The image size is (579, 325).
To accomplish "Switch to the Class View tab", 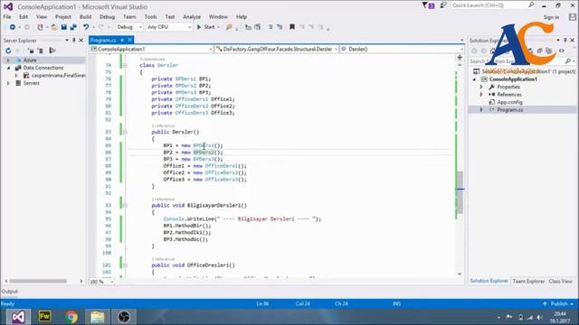I will (560, 281).
